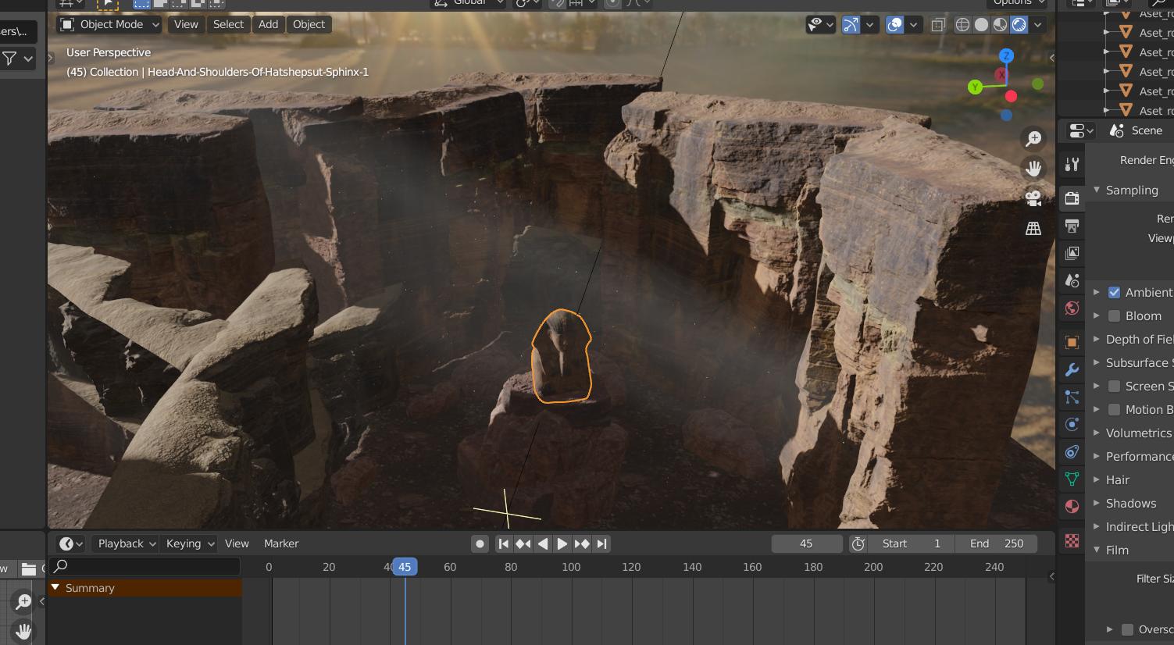Screen dimensions: 1174x645
Task: Click the viewport zoom magnifier icon
Action: pyautogui.click(x=1033, y=139)
